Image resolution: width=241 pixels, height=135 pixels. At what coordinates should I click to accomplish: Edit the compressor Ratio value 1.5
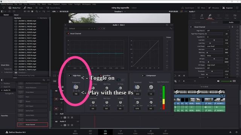[x=151, y=94]
